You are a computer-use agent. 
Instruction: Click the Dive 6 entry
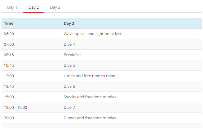click(69, 86)
